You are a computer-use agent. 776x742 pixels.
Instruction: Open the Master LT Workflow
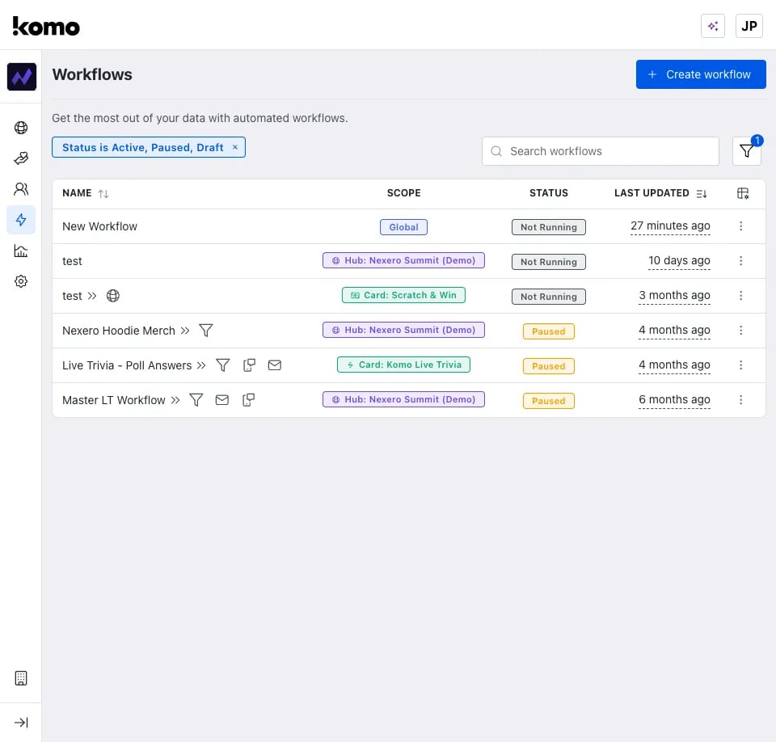[114, 400]
